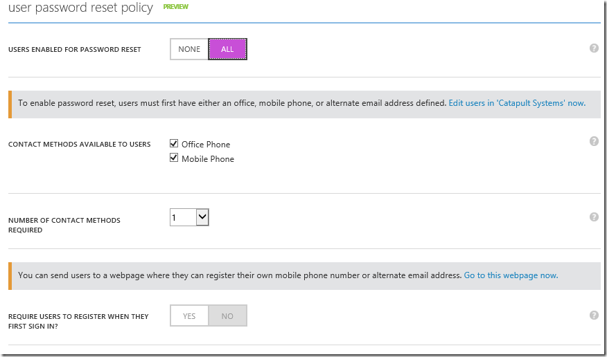
Task: Set users enabled for reset to ALL
Action: (227, 49)
